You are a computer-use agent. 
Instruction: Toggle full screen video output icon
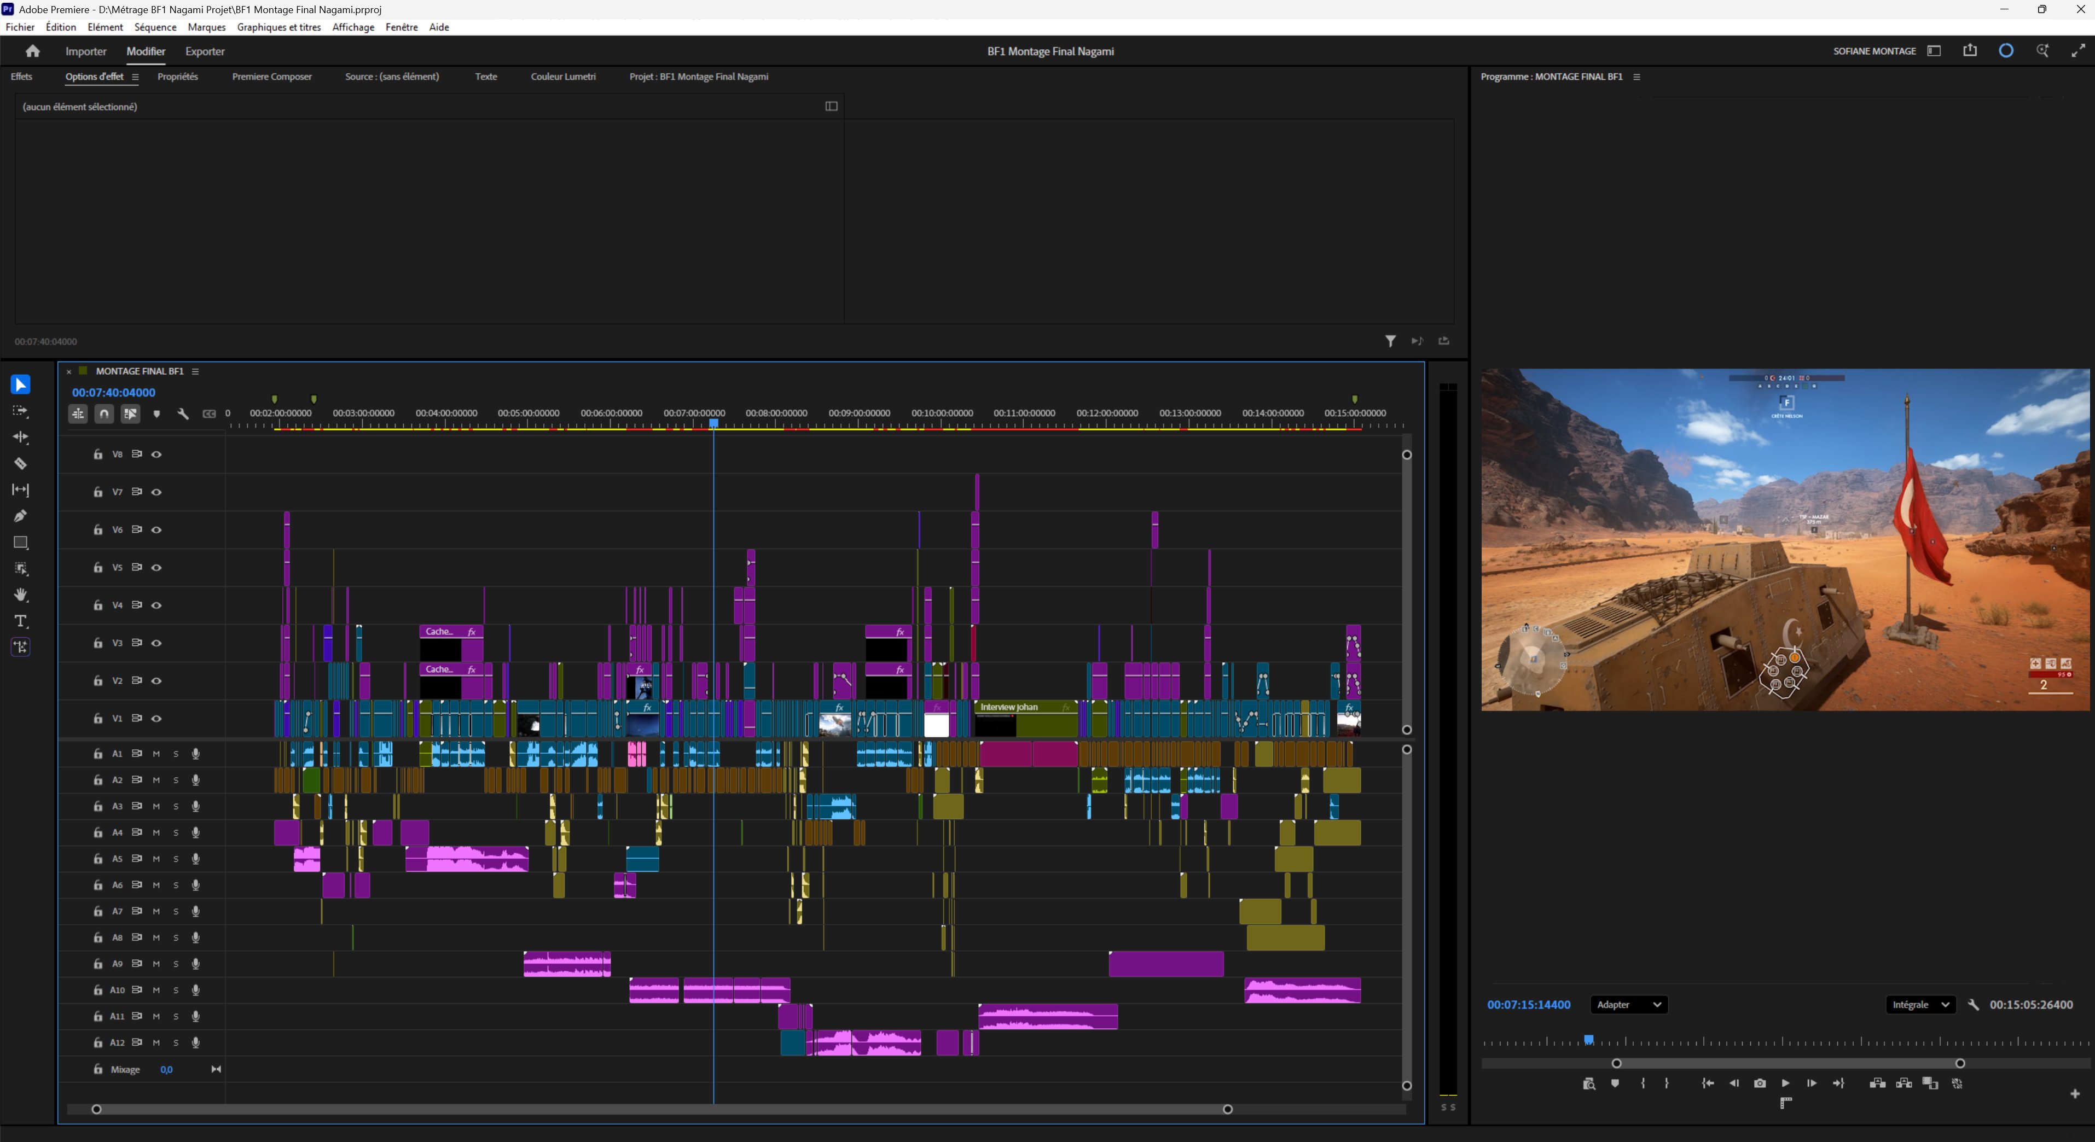[x=2078, y=50]
